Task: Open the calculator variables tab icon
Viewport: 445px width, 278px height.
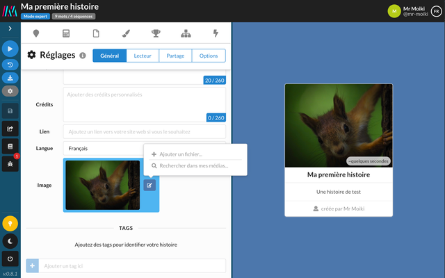Action: tap(66, 33)
